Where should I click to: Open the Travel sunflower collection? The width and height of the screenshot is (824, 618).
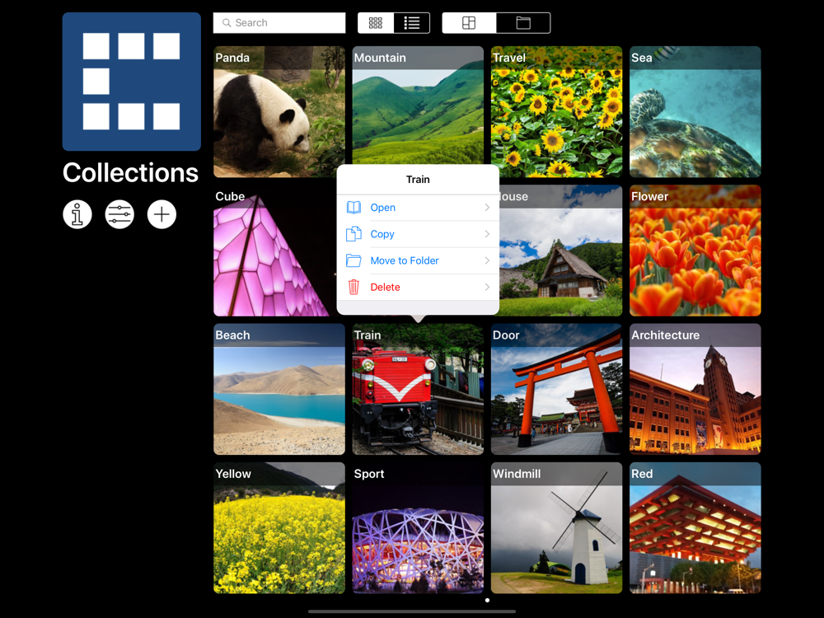(556, 112)
